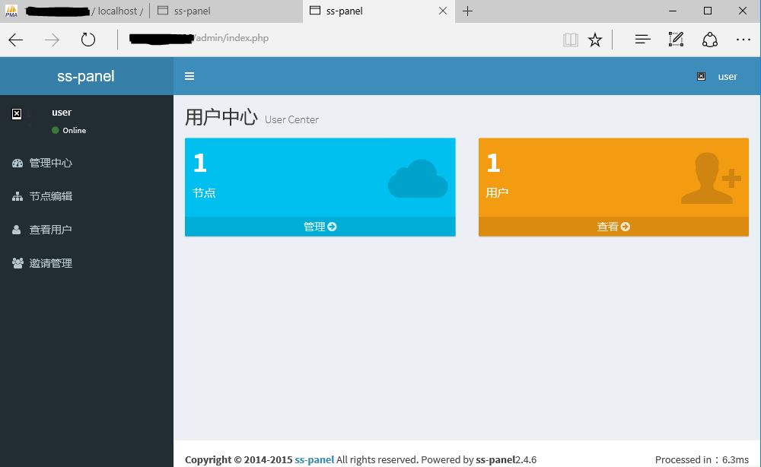Image resolution: width=761 pixels, height=467 pixels.
Task: Open the user dropdown in top header
Action: [x=718, y=76]
